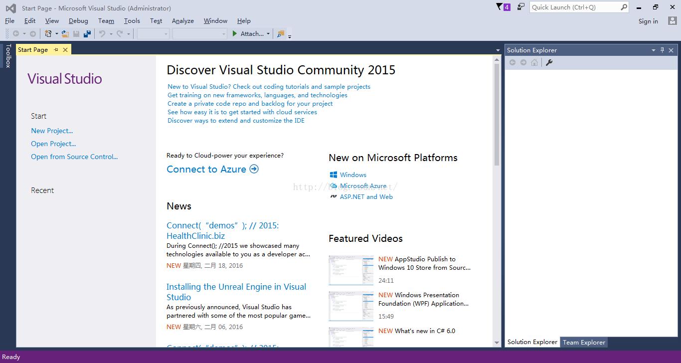The image size is (681, 363).
Task: Open the New Project dropdown arrow
Action: point(56,34)
